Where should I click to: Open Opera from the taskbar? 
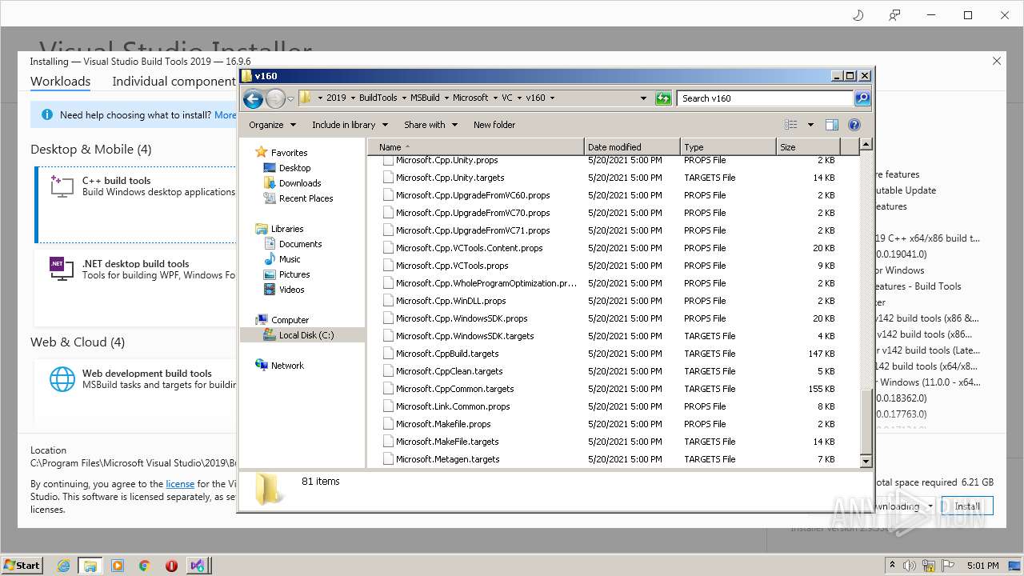coord(171,566)
